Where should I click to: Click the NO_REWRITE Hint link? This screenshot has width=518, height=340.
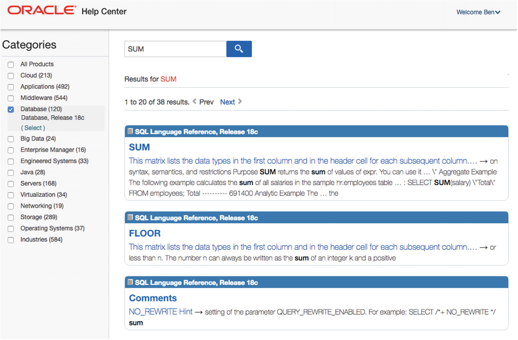pos(161,312)
